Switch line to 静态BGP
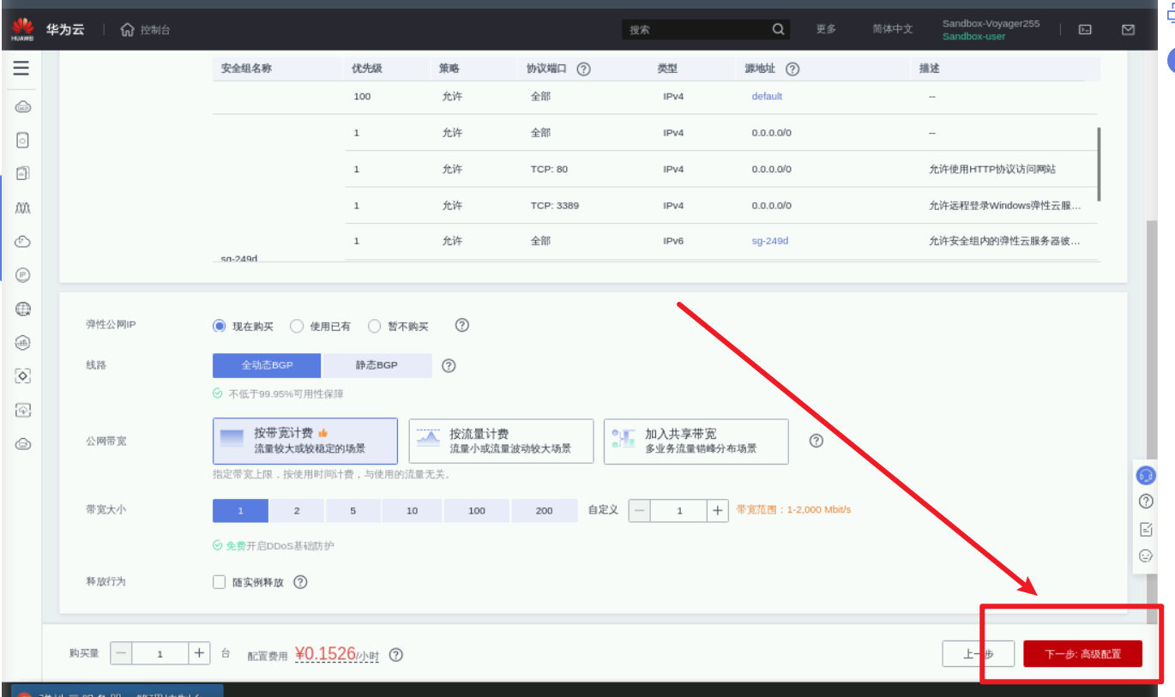The width and height of the screenshot is (1175, 697). (x=377, y=365)
